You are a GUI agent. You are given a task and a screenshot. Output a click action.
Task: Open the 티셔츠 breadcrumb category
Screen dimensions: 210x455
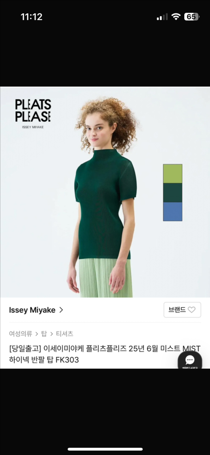pos(64,334)
